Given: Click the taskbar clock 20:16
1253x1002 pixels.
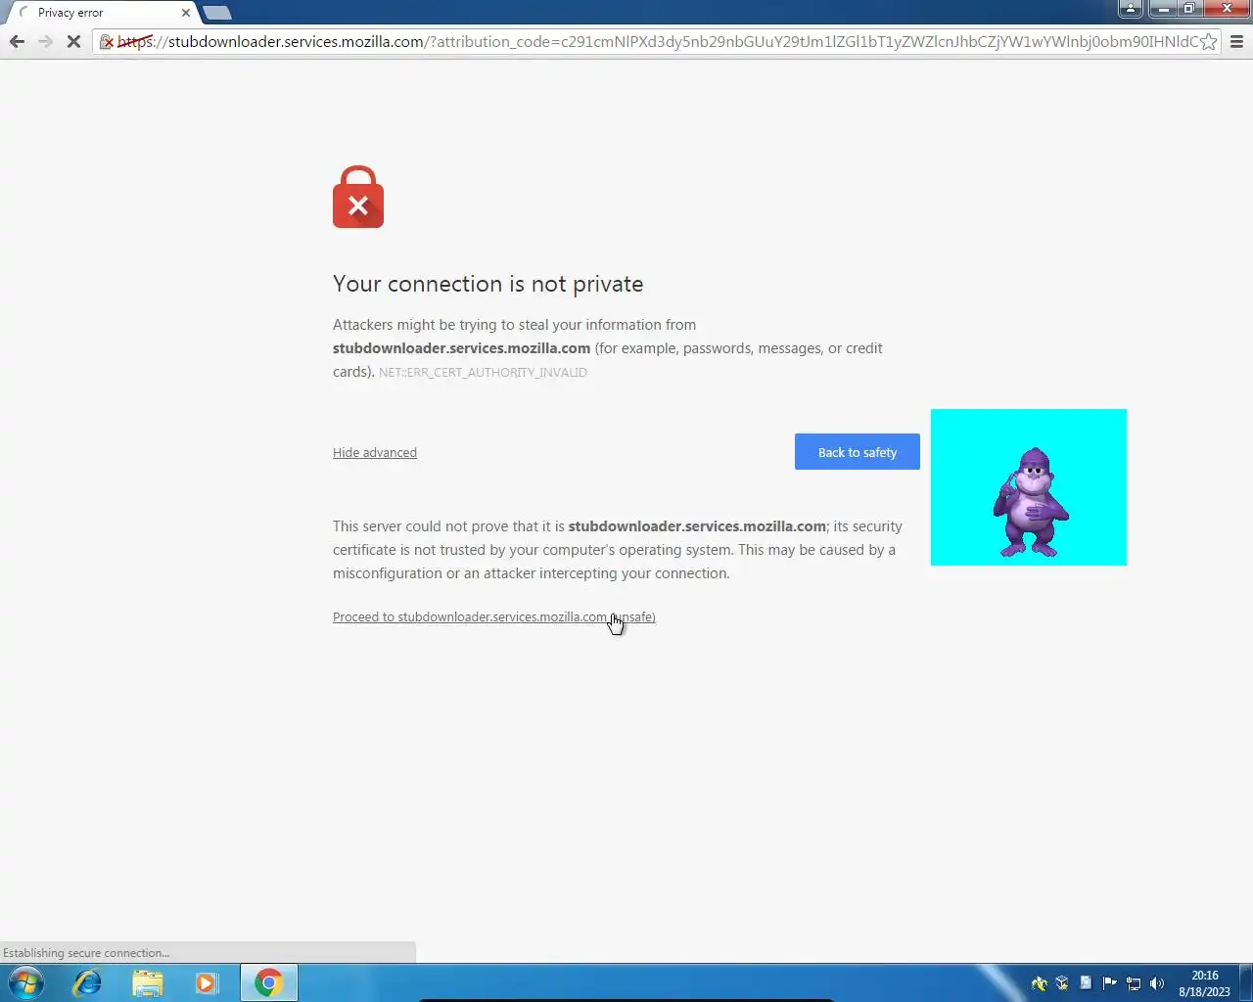Looking at the screenshot, I should [x=1204, y=983].
